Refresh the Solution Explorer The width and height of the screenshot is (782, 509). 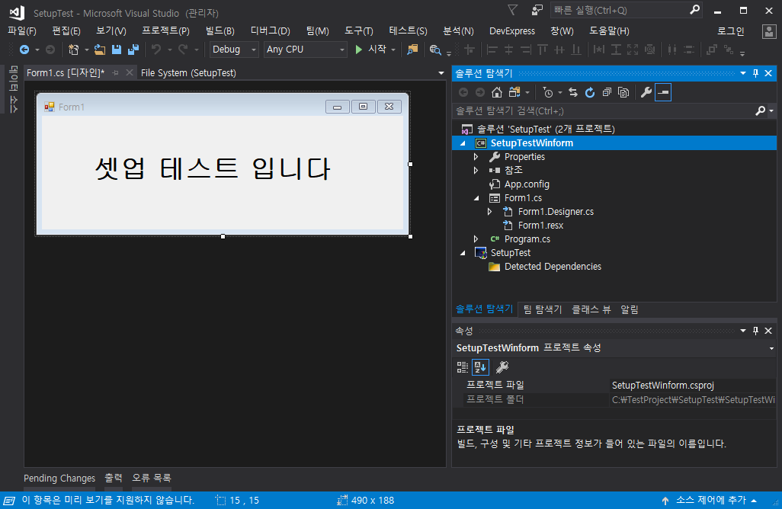pyautogui.click(x=589, y=92)
